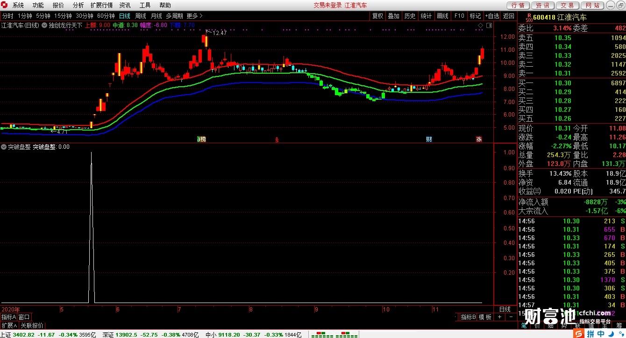Viewport: 626px width, 338px height.
Task: Open the 系统 menu
Action: 18,5
